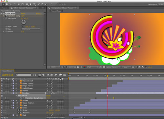Screen dimensions: 164x119
Task: Click the Toggle Switches / Modes button
Action: [56, 118]
